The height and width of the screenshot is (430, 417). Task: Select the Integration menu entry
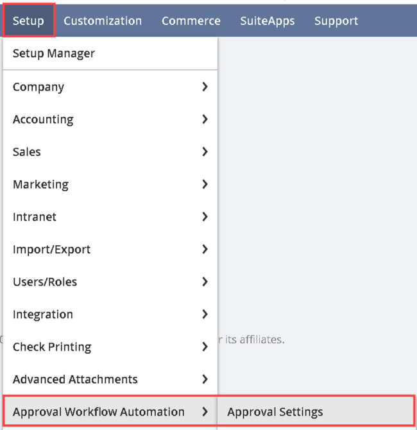[x=43, y=314]
